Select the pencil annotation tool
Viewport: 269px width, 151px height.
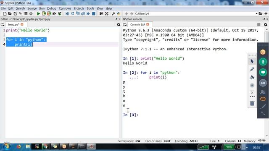point(252,69)
